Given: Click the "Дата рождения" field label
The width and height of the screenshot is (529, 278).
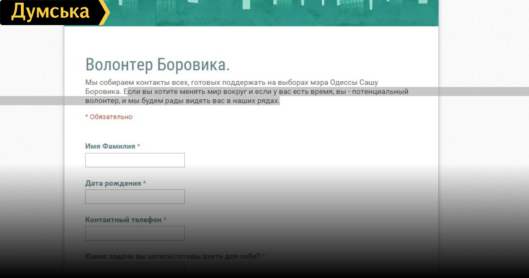Looking at the screenshot, I should pos(113,183).
